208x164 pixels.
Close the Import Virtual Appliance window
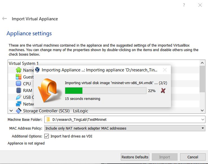[200, 5]
